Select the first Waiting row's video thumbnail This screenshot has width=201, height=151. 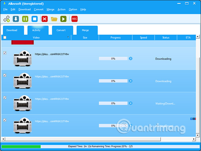coord(23,103)
